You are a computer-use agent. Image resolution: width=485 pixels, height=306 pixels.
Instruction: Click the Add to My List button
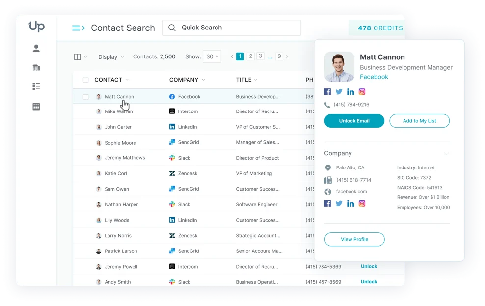click(x=419, y=121)
